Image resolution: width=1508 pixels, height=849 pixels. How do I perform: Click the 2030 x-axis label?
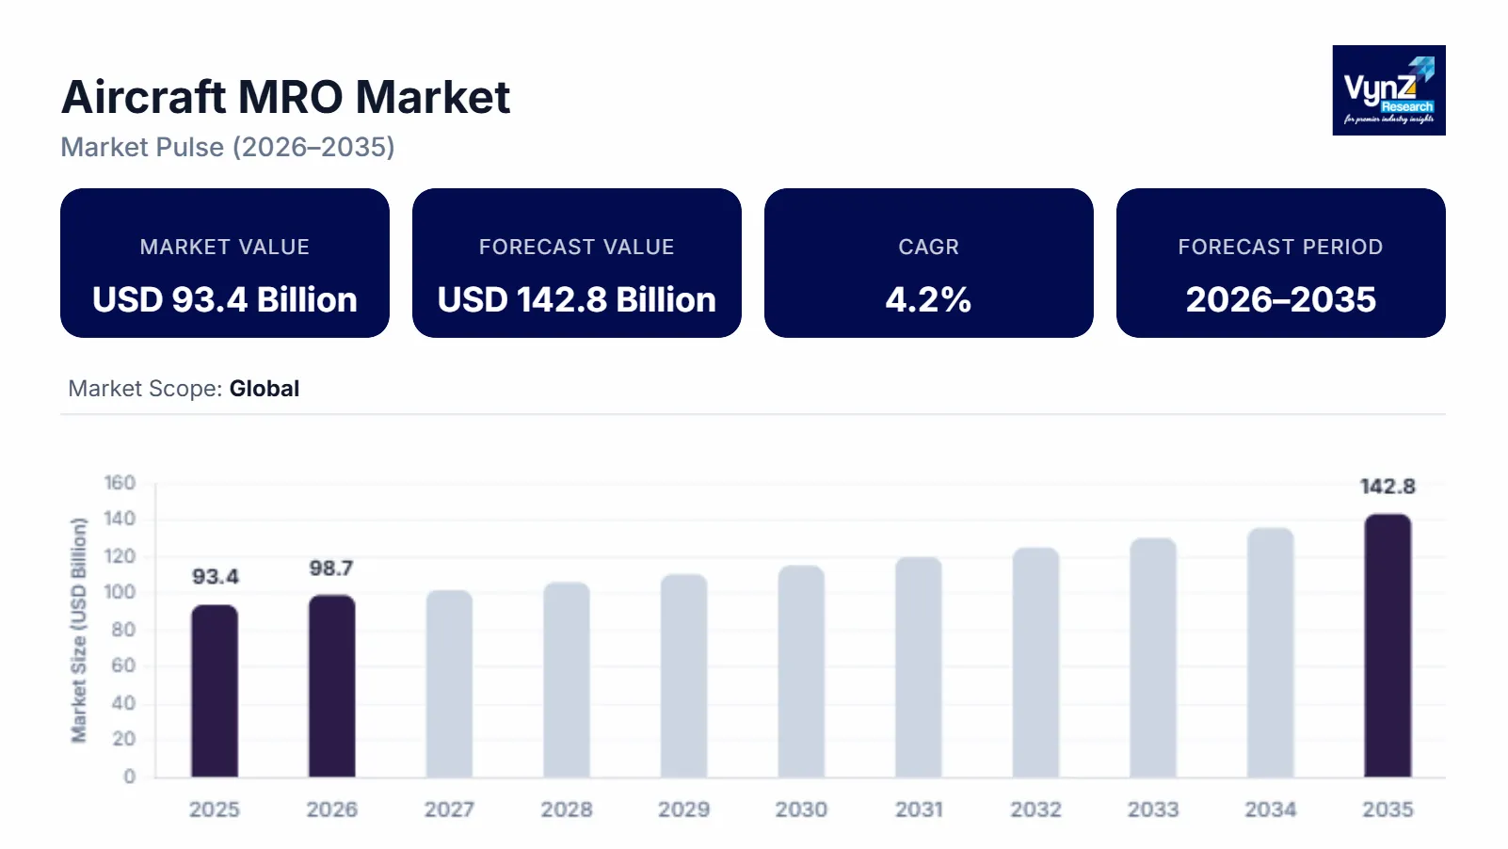(801, 809)
